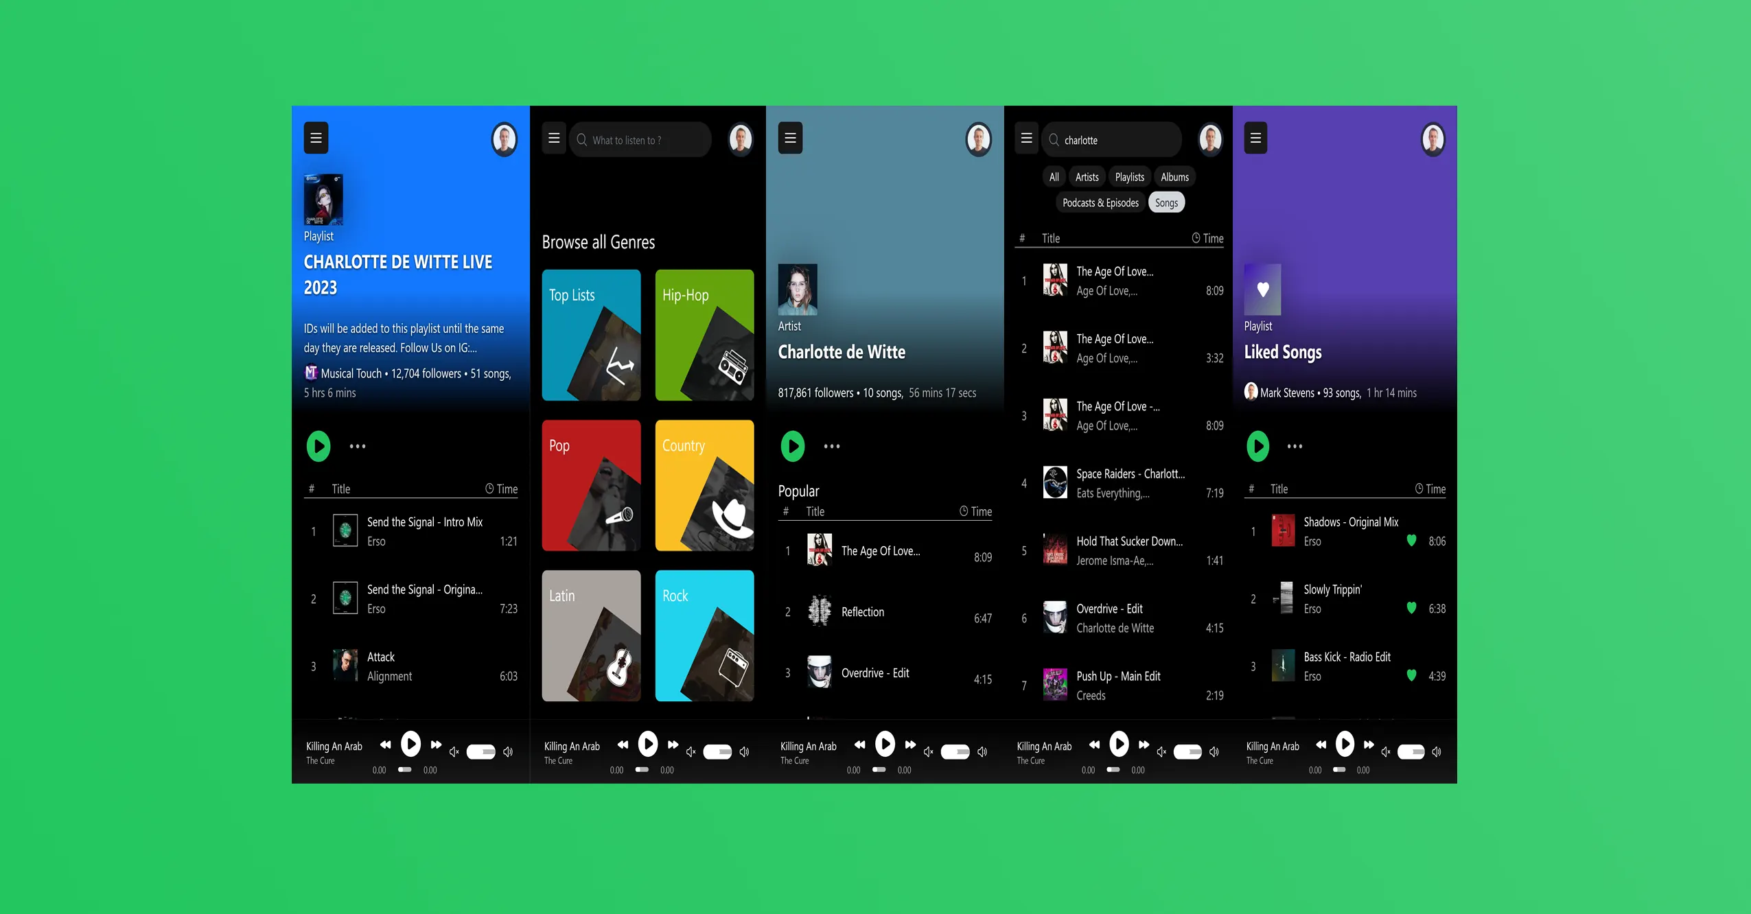The height and width of the screenshot is (914, 1751).
Task: Open more options for Liked Songs
Action: coord(1295,446)
